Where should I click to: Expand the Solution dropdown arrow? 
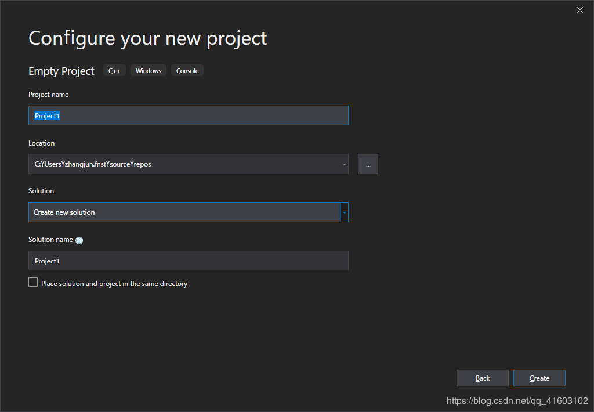pyautogui.click(x=345, y=212)
